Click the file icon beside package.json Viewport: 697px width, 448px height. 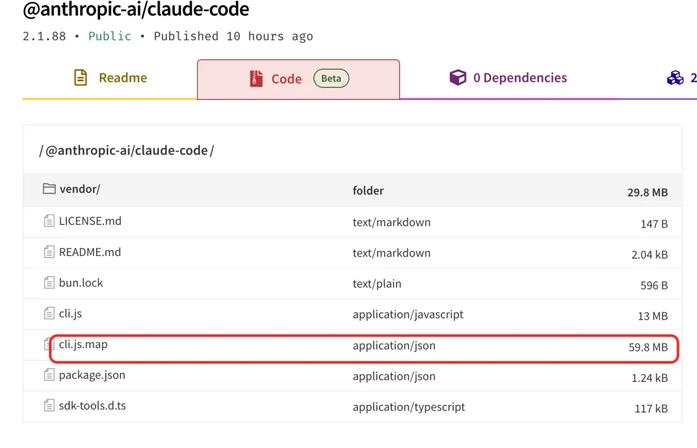(50, 375)
